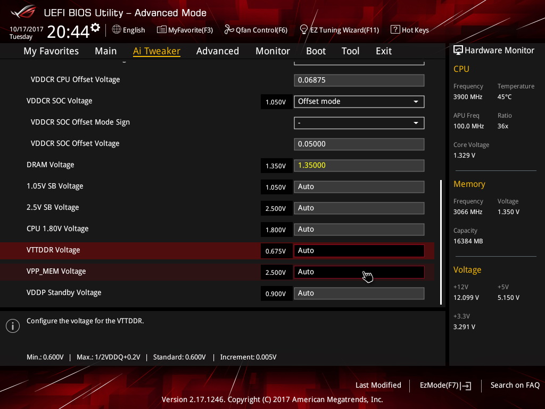Open Qfan Control(F6)
The image size is (545, 409).
256,30
